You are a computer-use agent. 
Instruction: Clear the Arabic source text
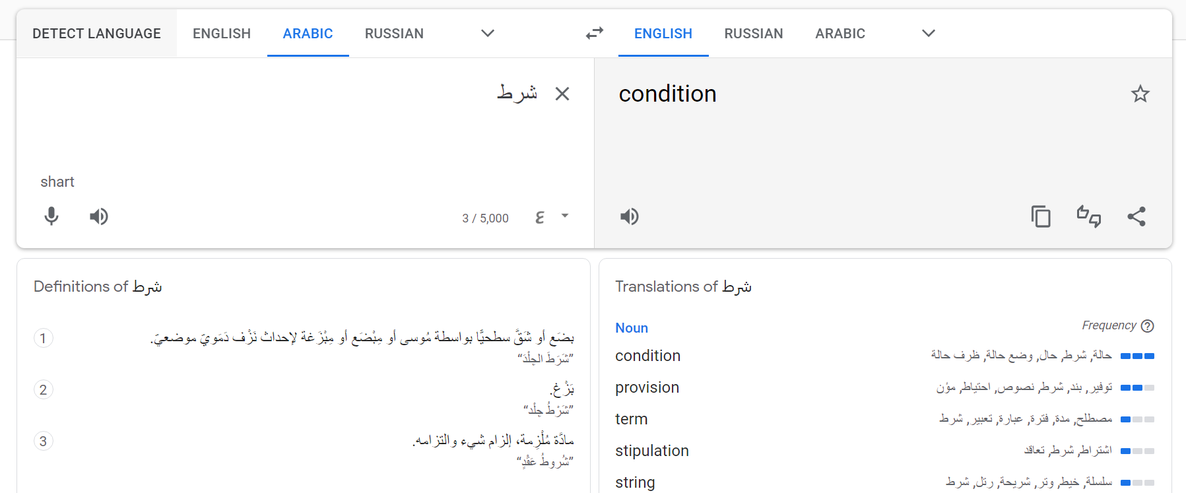[562, 94]
